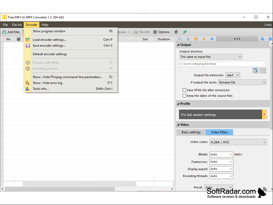273x205 pixels.
Task: Collapse the Profile section
Action: click(x=178, y=104)
